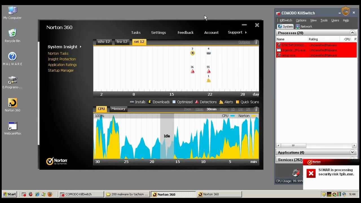Viewport: 361px width, 203px height.
Task: Collapse the Processes (28) section
Action: (352, 33)
